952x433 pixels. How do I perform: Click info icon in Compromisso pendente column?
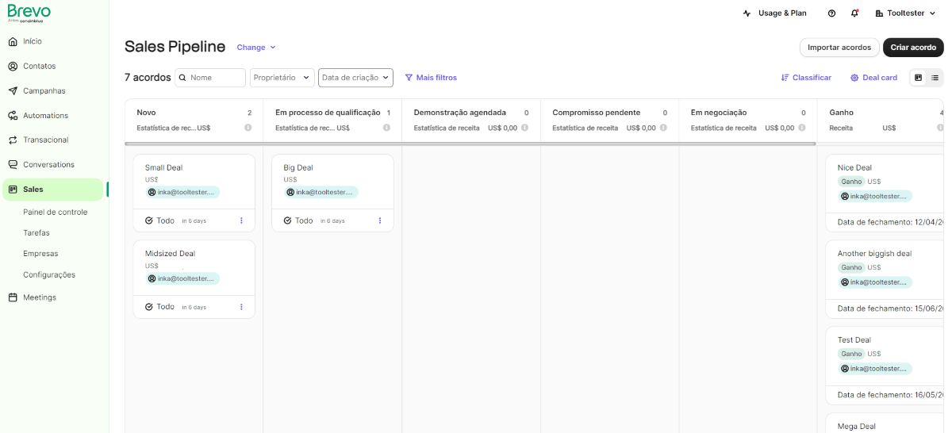pyautogui.click(x=663, y=128)
